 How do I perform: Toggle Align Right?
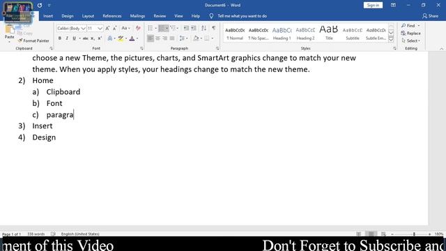click(x=165, y=38)
